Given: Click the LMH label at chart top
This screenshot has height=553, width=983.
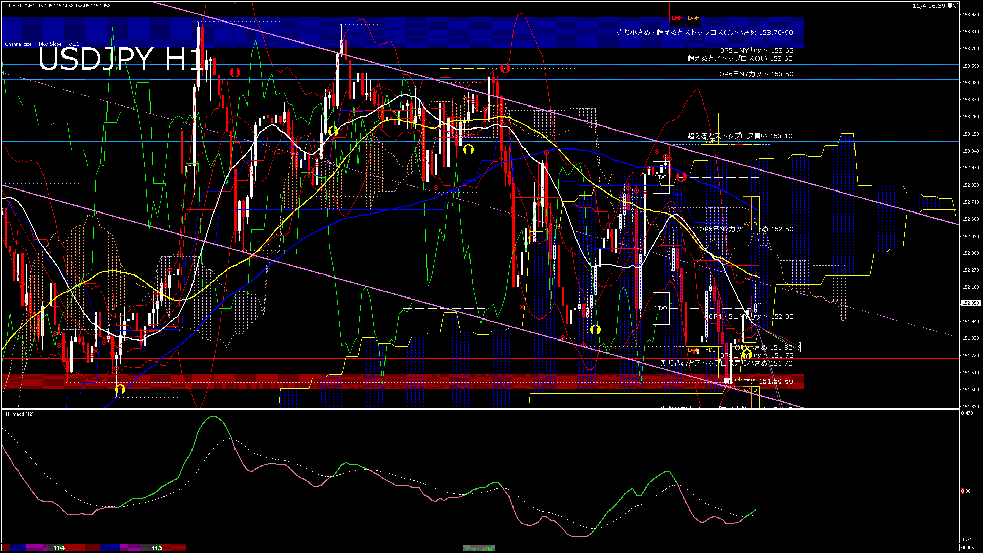Looking at the screenshot, I should coord(677,18).
